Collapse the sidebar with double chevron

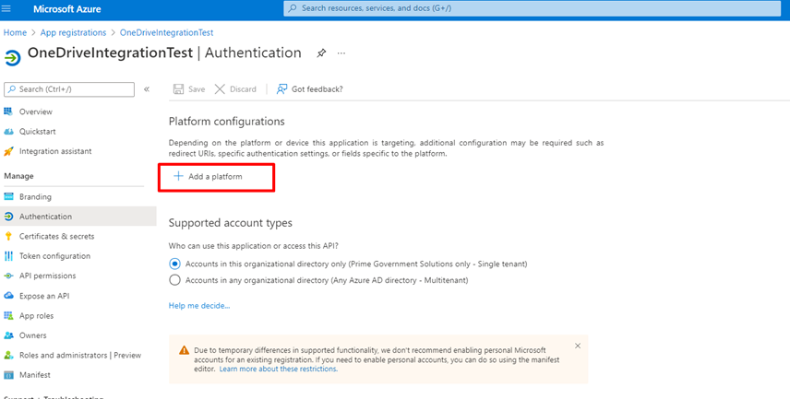(147, 89)
